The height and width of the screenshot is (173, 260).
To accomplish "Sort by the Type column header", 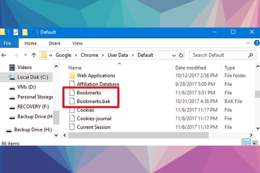I will 230,68.
